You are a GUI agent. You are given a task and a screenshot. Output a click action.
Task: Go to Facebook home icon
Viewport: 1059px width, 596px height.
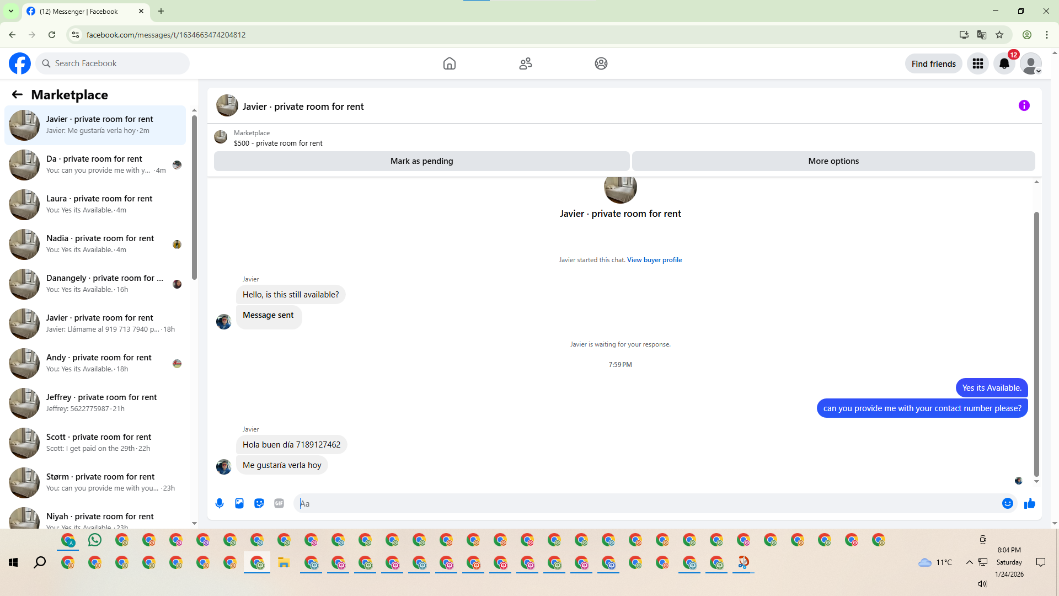click(450, 63)
